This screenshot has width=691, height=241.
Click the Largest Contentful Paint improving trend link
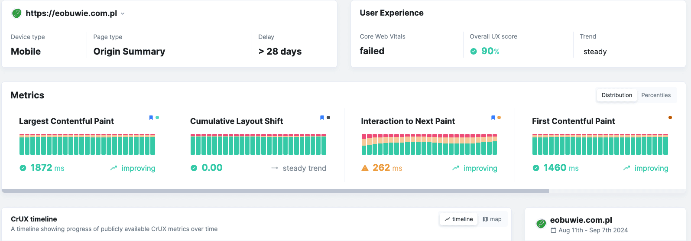tap(133, 168)
